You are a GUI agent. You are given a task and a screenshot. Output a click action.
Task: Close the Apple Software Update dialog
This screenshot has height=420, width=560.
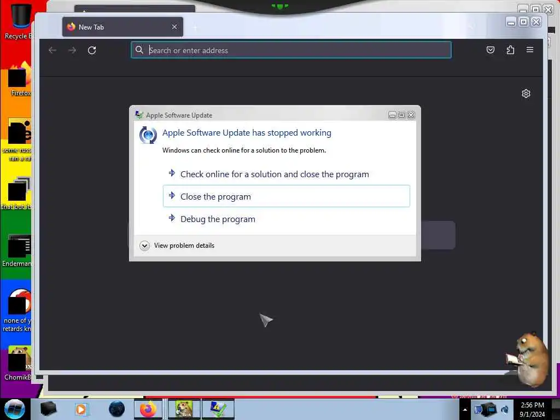click(411, 115)
